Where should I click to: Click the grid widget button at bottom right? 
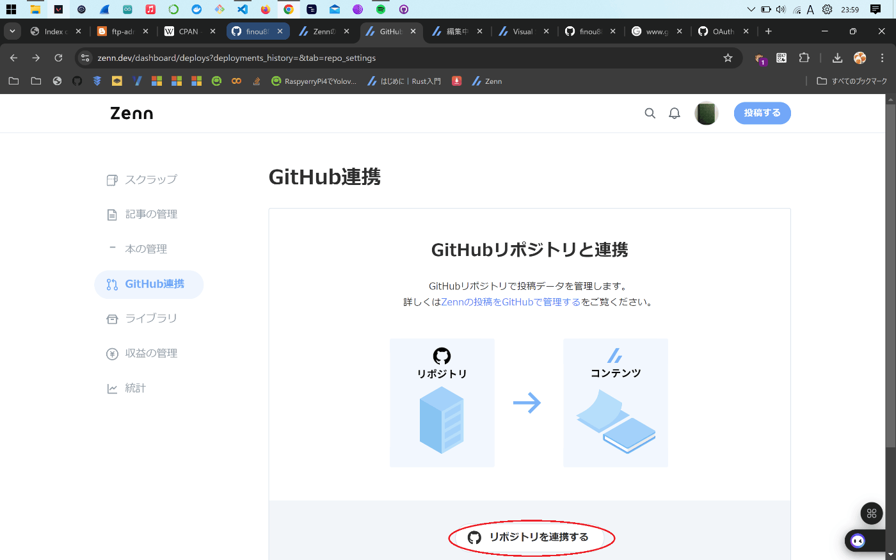pos(872,513)
